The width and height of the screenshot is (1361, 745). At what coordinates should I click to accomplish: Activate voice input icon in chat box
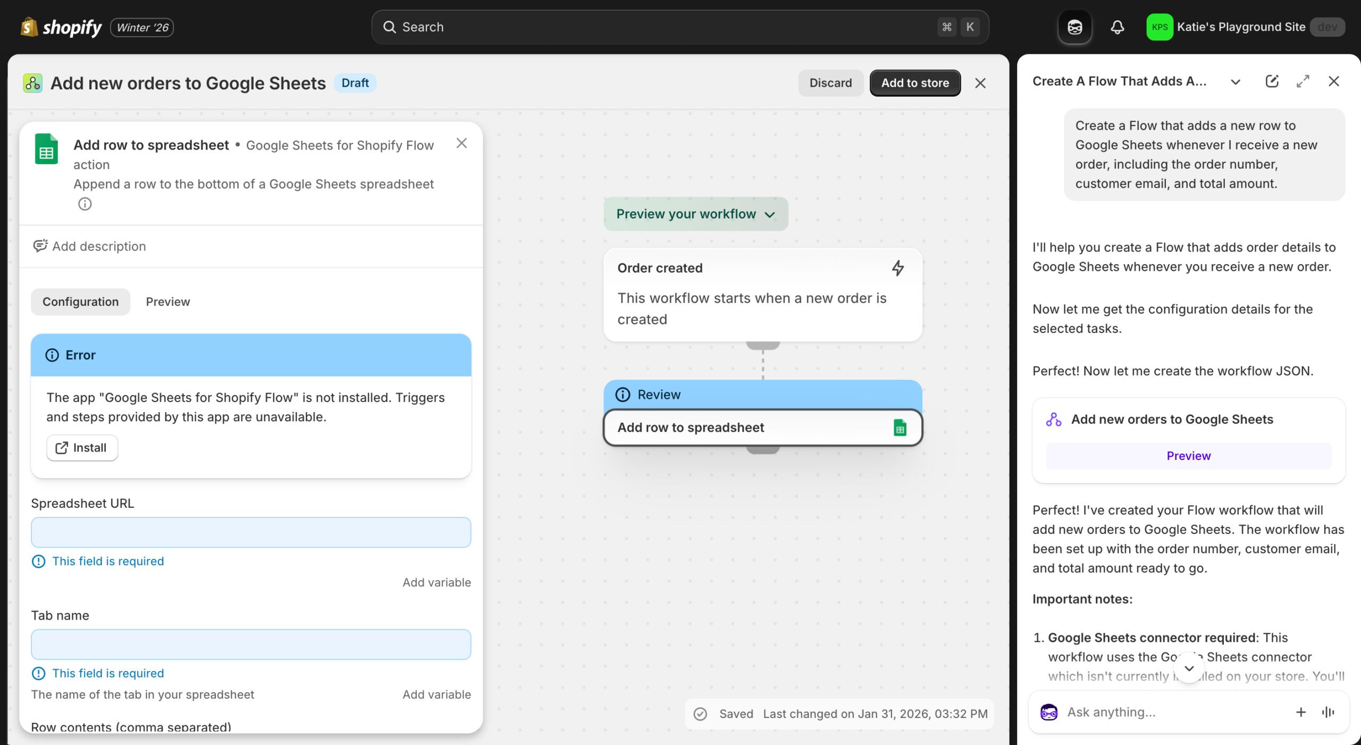pyautogui.click(x=1328, y=712)
